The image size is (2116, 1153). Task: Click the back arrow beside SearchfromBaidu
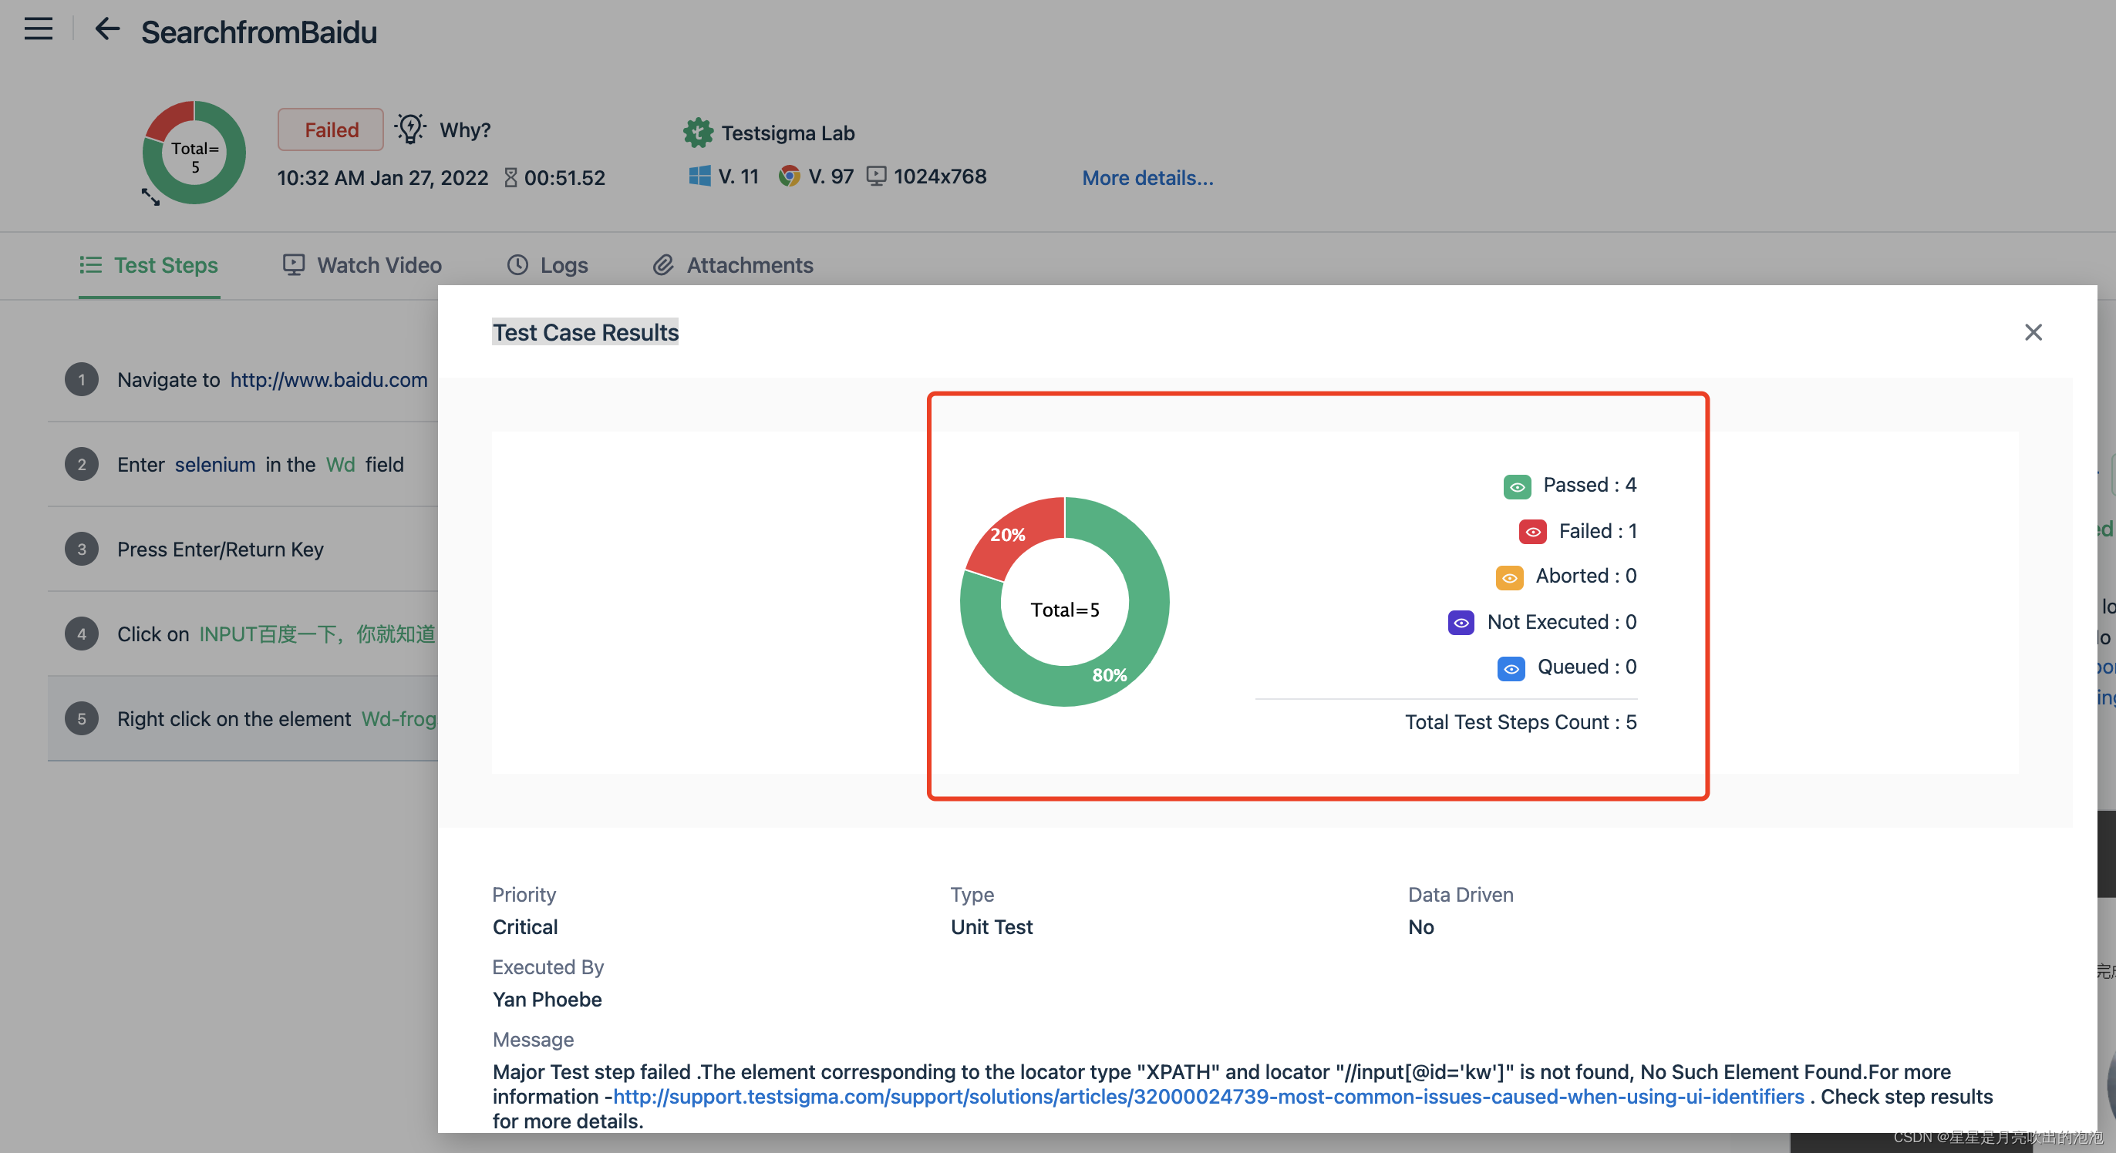(x=106, y=29)
